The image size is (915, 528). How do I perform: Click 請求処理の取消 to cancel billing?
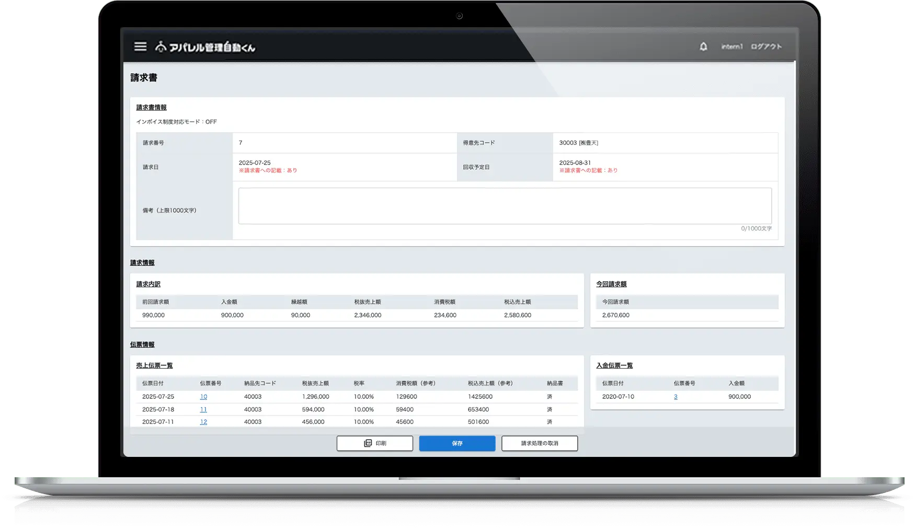539,443
